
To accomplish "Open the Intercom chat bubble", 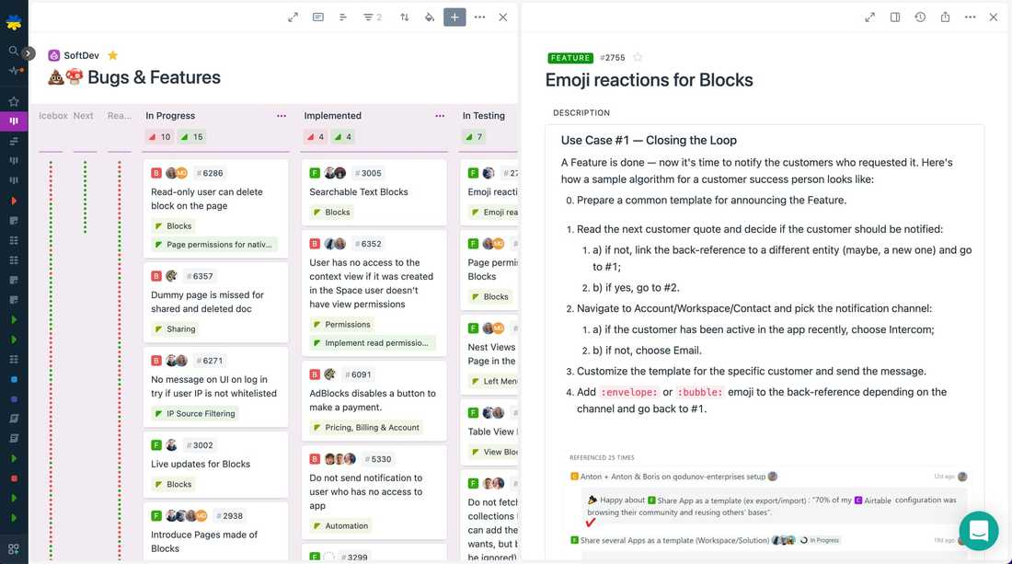I will tap(978, 531).
